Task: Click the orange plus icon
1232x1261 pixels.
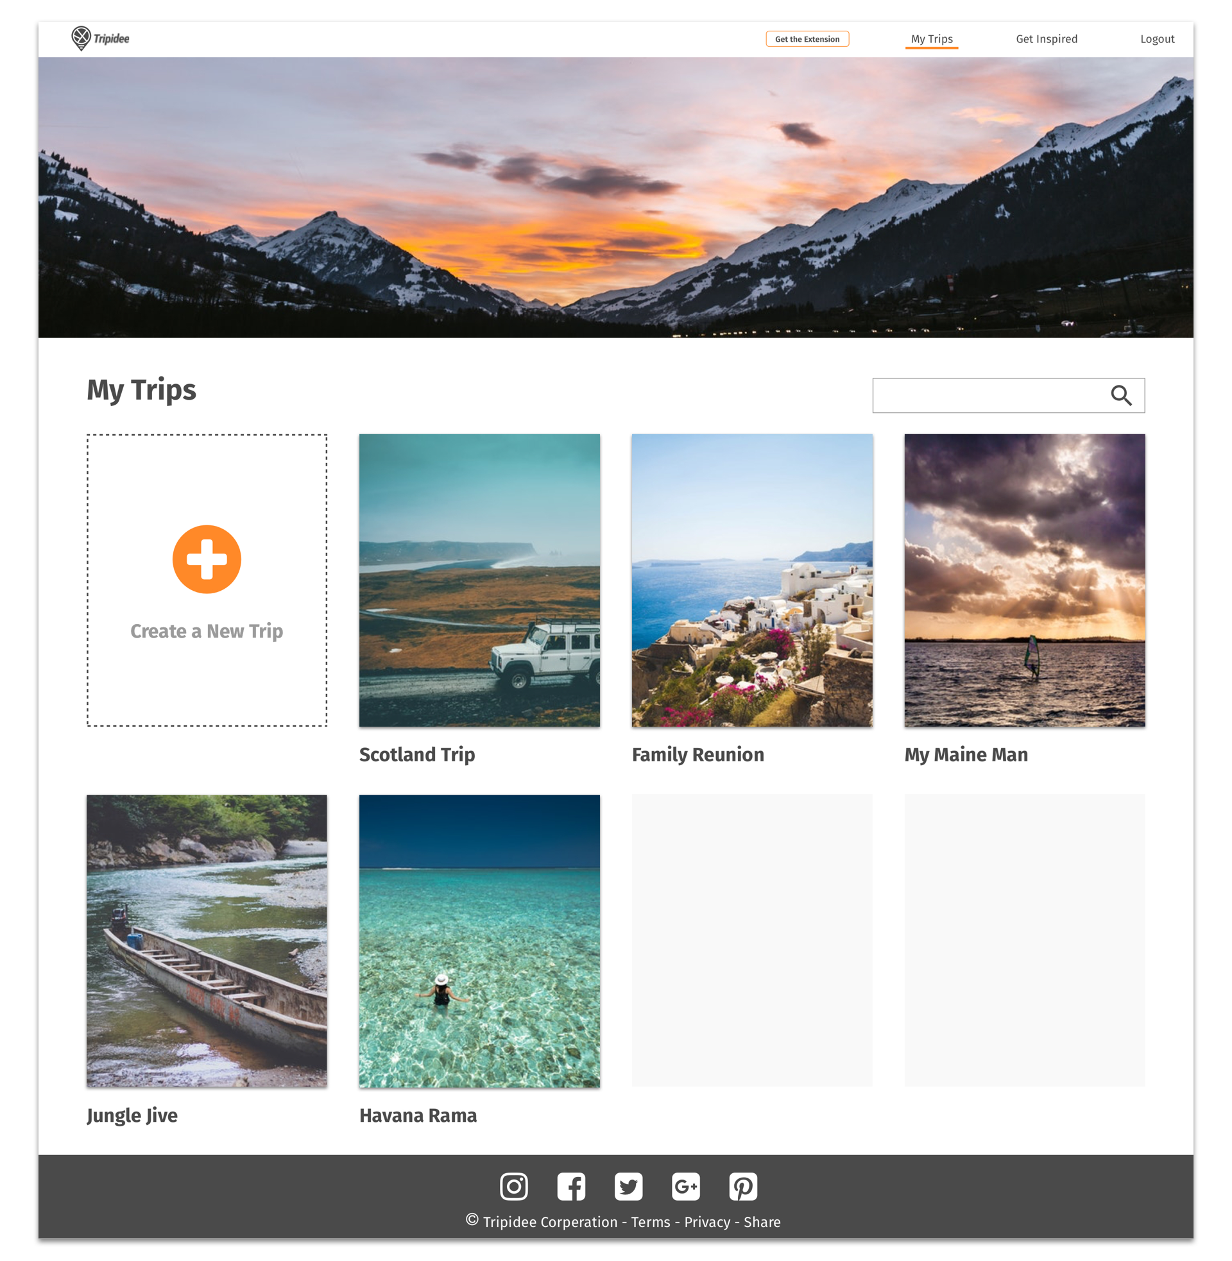Action: click(207, 559)
